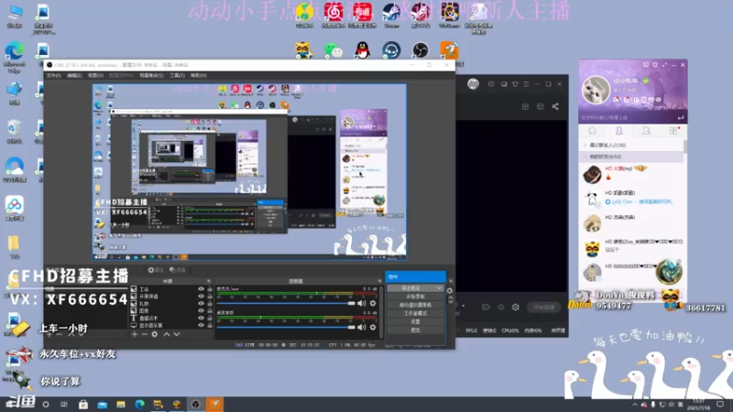Open the yellow QQ Music desktop shortcut
733x412 pixels.
[x=304, y=16]
